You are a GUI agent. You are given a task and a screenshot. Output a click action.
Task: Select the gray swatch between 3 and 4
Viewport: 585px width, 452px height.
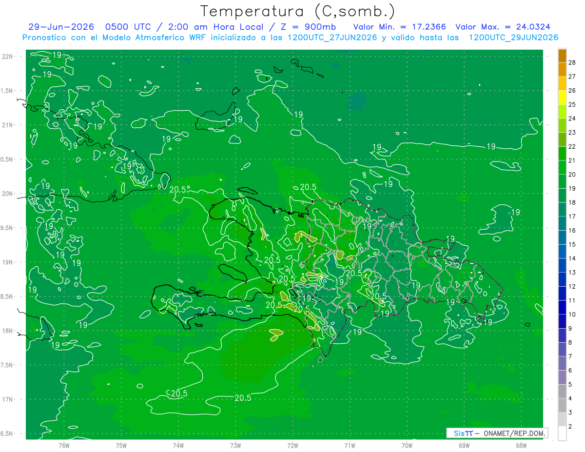point(562,406)
